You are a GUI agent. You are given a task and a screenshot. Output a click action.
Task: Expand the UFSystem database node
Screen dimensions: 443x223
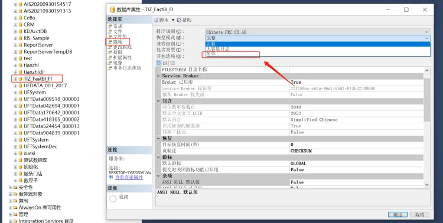tap(15, 92)
